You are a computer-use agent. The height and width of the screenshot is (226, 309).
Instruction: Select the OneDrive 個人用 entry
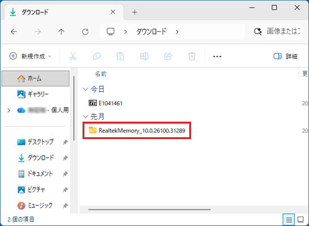click(43, 110)
